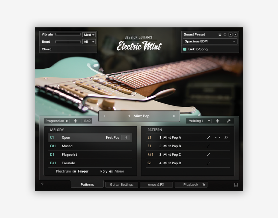Click the Fret Pos value field
Viewport: 278px width, 218px height.
click(126, 137)
